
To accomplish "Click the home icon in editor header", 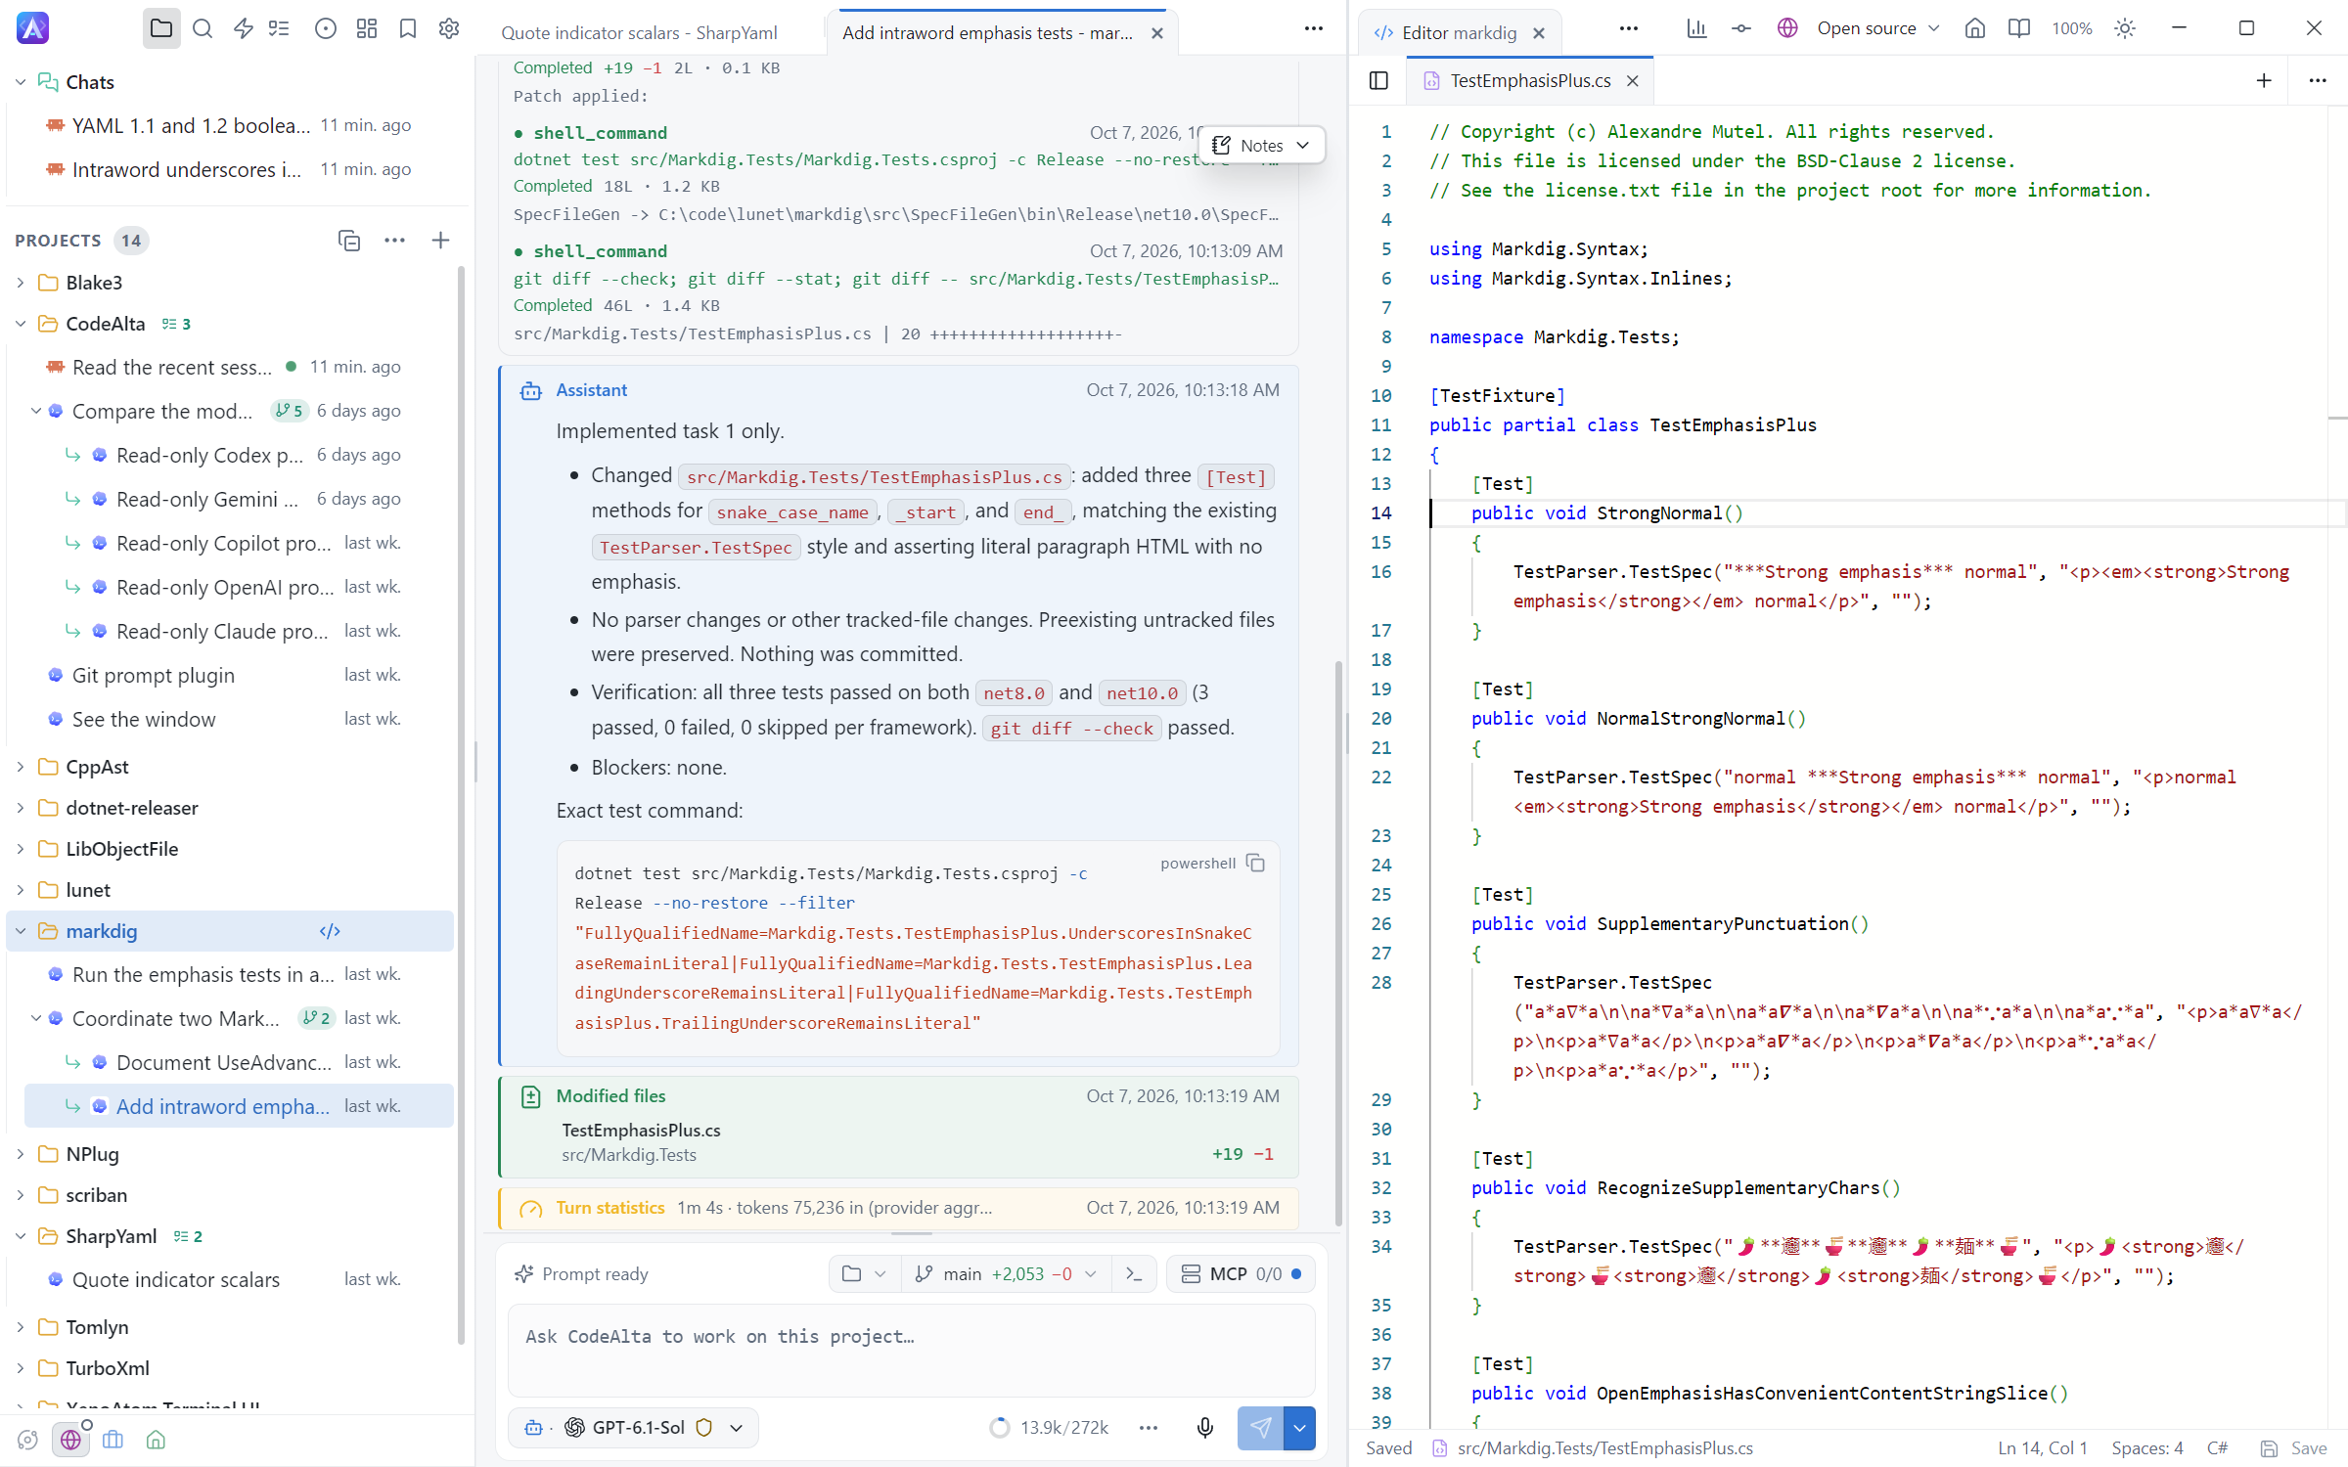I will pos(1974,28).
